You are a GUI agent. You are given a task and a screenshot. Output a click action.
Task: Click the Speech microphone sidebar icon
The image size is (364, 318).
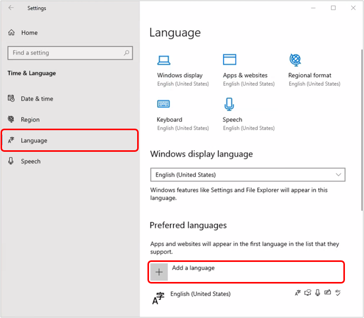pos(11,161)
